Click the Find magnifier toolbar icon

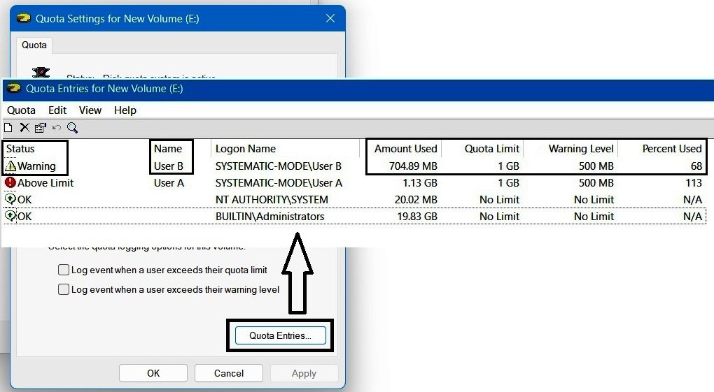pyautogui.click(x=72, y=128)
